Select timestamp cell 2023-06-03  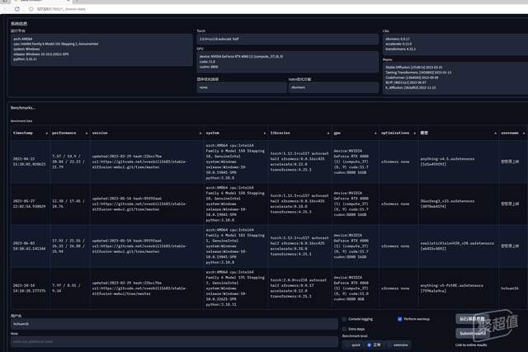(30, 246)
